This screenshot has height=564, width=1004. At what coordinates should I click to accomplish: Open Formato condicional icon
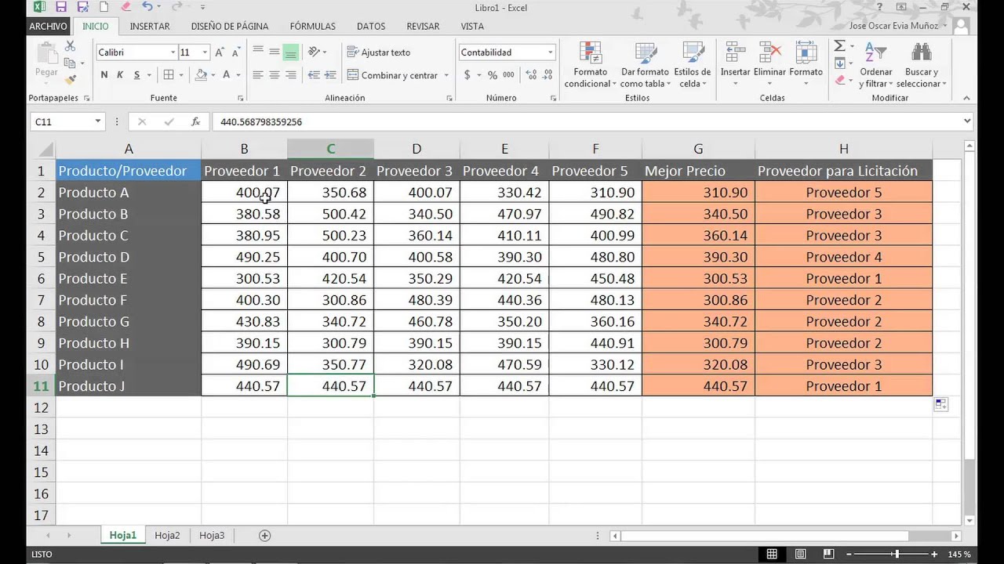point(590,53)
